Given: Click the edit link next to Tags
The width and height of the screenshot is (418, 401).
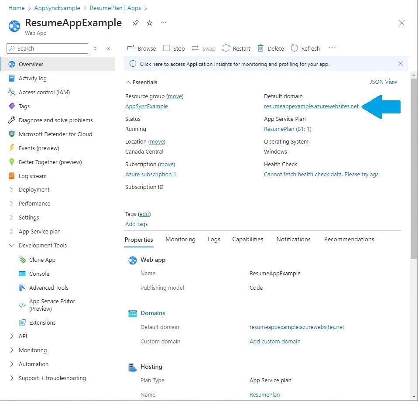Looking at the screenshot, I should click(144, 214).
